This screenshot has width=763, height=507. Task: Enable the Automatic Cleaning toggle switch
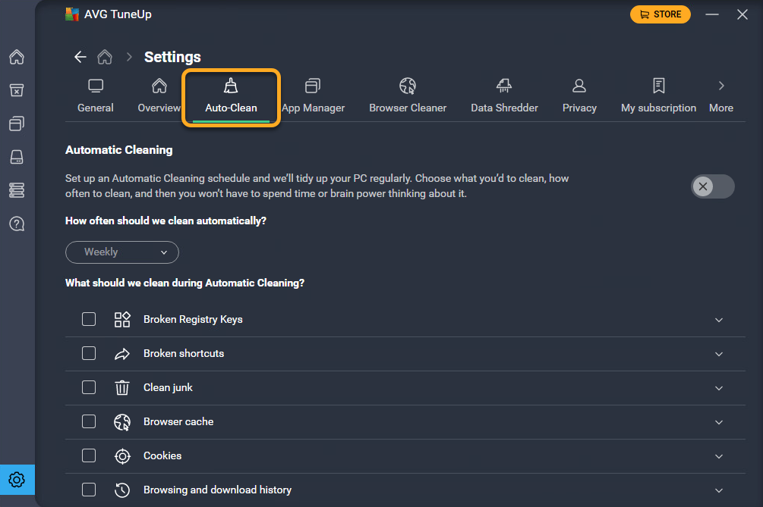[x=712, y=186]
